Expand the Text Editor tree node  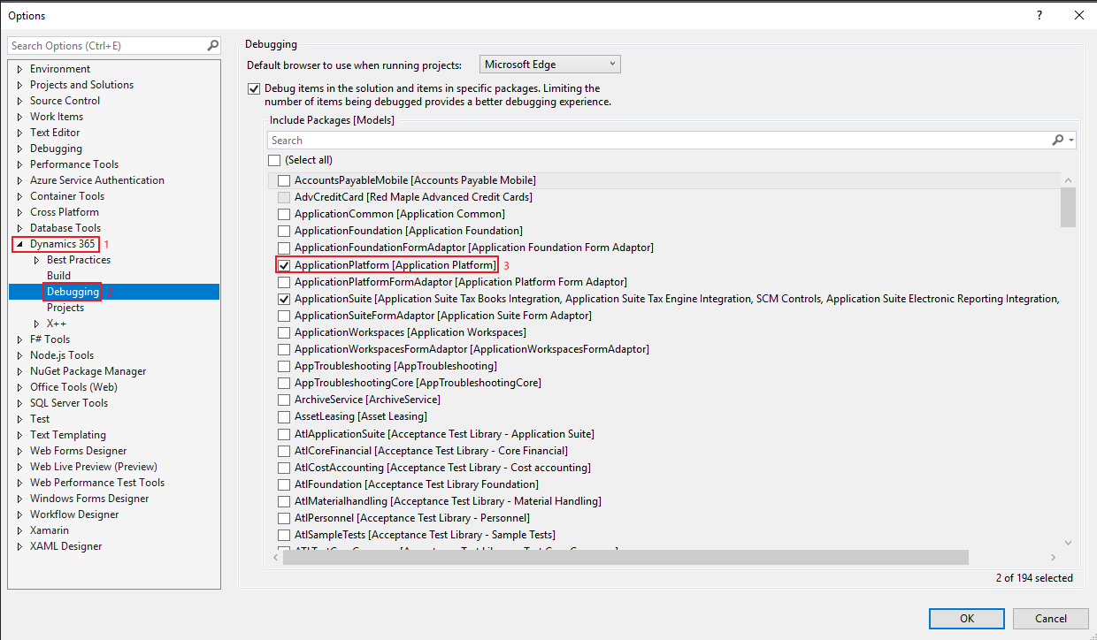click(19, 133)
